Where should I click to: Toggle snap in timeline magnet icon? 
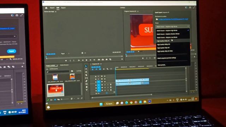click(x=96, y=69)
